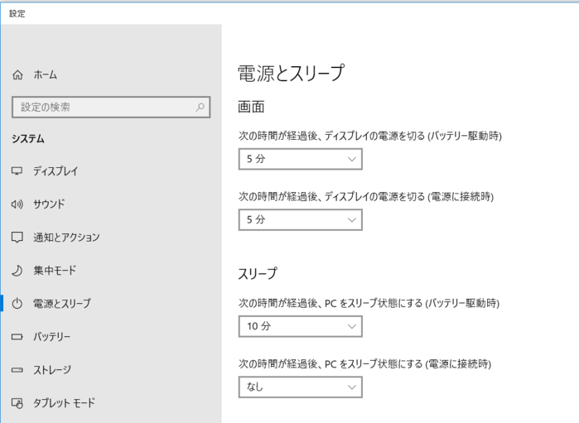Screen dimensions: 579x423
Task: Click label PC をスリープ状態にする (電源に接続時)
Action: point(364,364)
